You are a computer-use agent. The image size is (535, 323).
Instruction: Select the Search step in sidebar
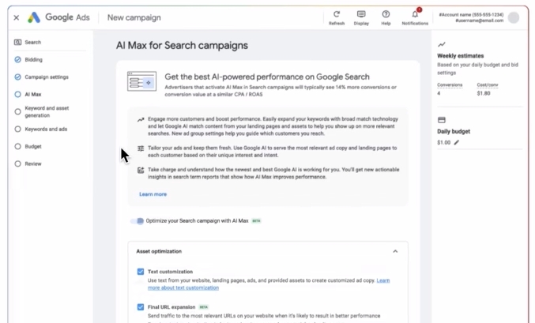click(x=32, y=43)
